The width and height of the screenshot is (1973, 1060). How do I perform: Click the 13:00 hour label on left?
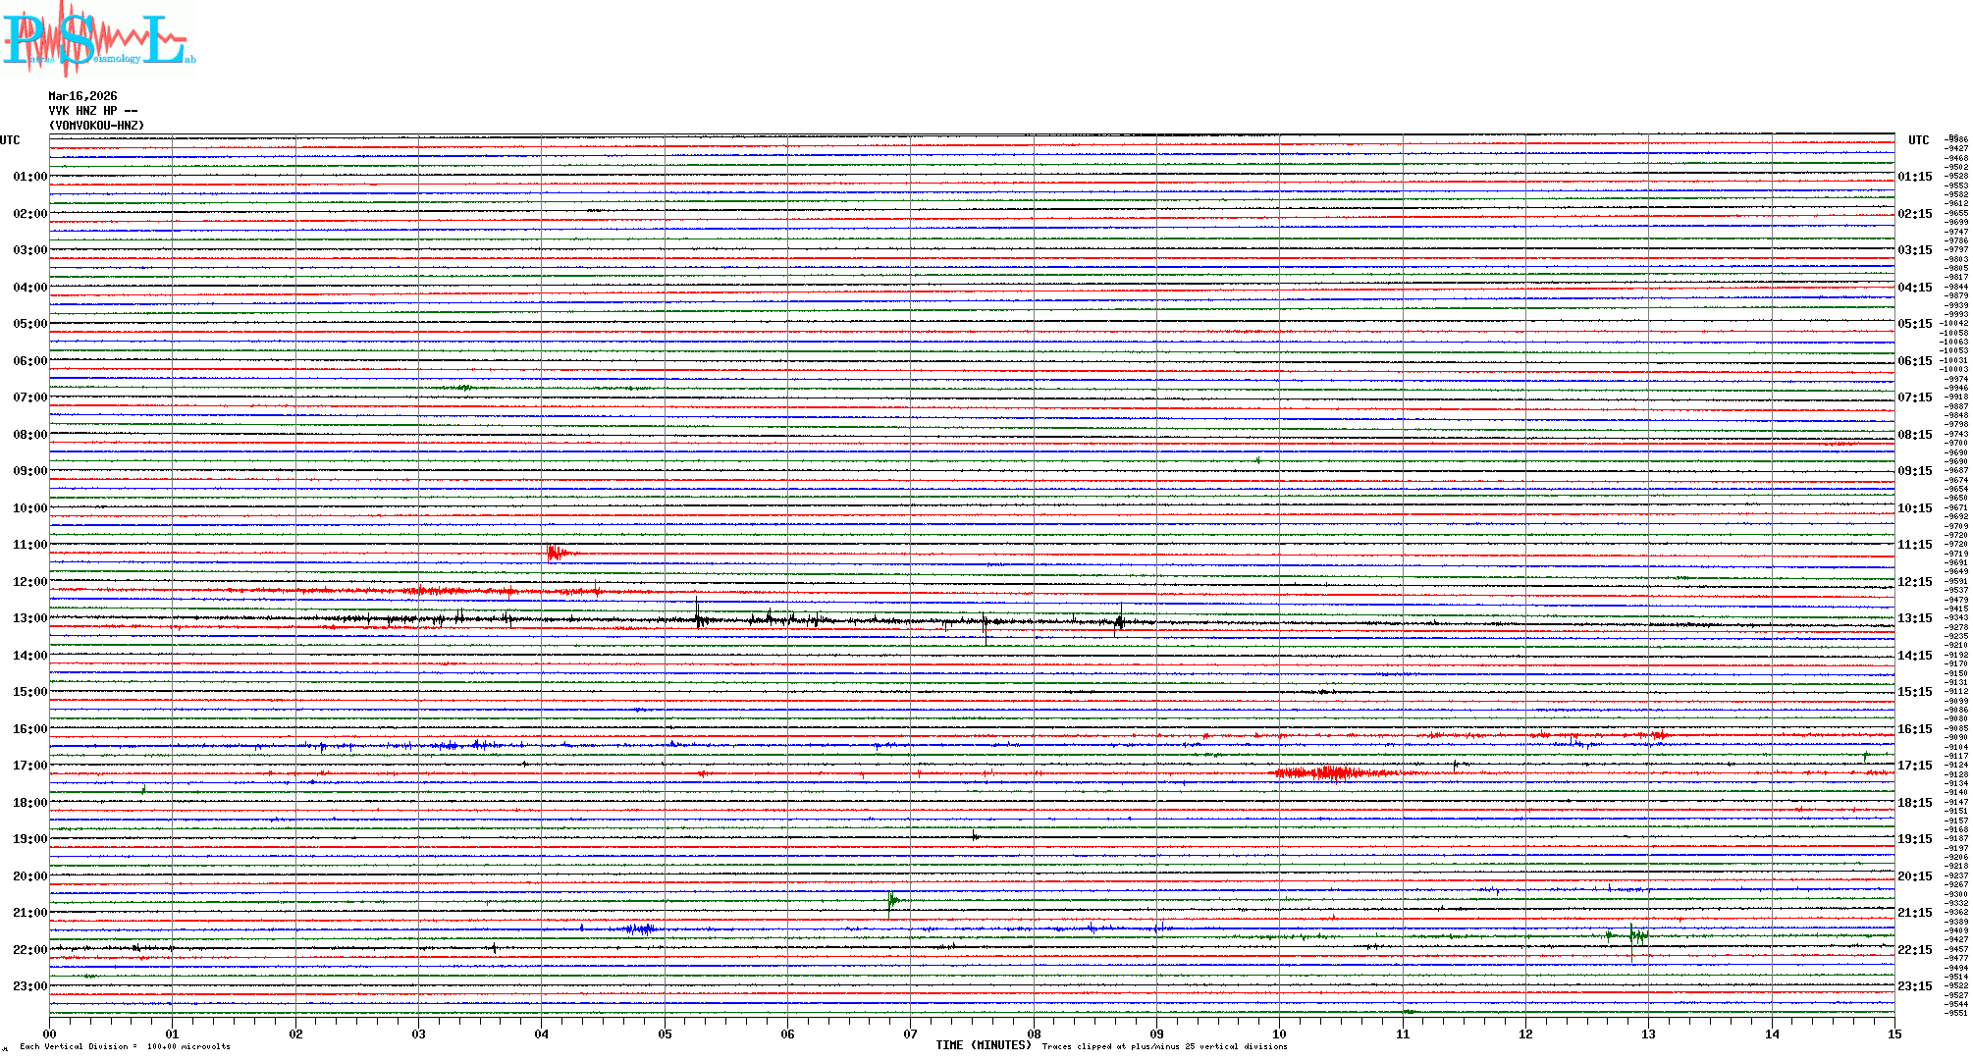(x=29, y=618)
